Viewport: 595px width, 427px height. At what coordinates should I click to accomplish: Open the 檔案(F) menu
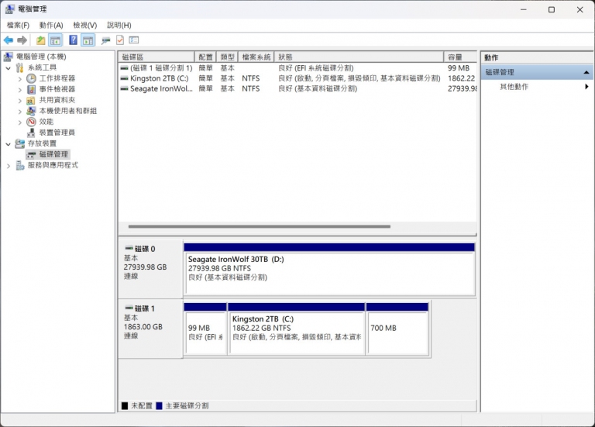(18, 25)
